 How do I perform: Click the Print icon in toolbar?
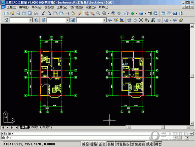coord(36,14)
